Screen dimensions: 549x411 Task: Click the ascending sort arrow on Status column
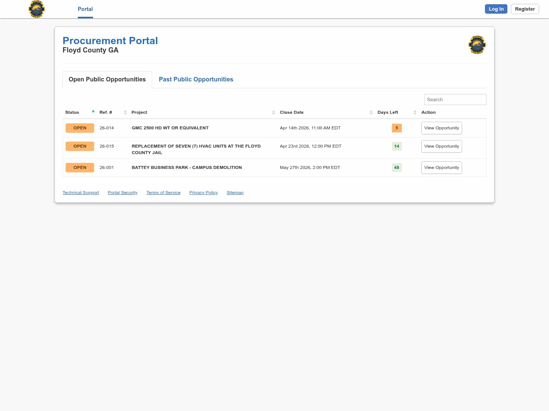coord(93,111)
